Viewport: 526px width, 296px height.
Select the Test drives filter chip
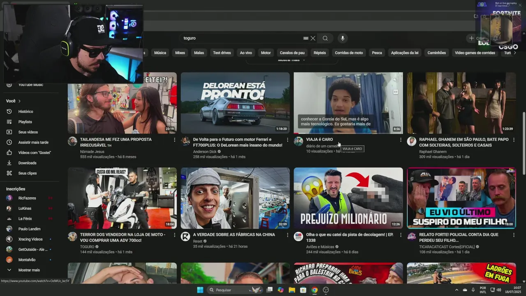pyautogui.click(x=222, y=53)
